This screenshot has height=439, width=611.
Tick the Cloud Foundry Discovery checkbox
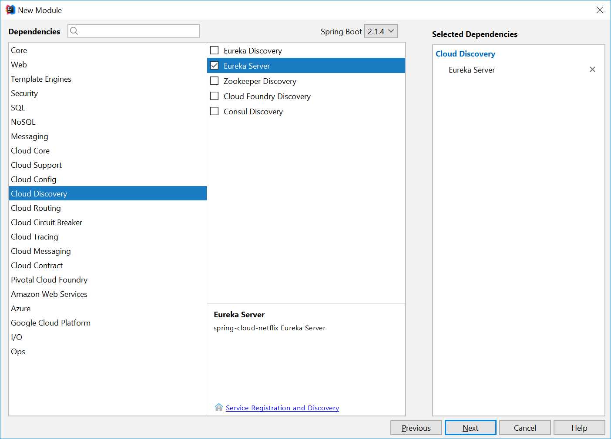pyautogui.click(x=215, y=96)
